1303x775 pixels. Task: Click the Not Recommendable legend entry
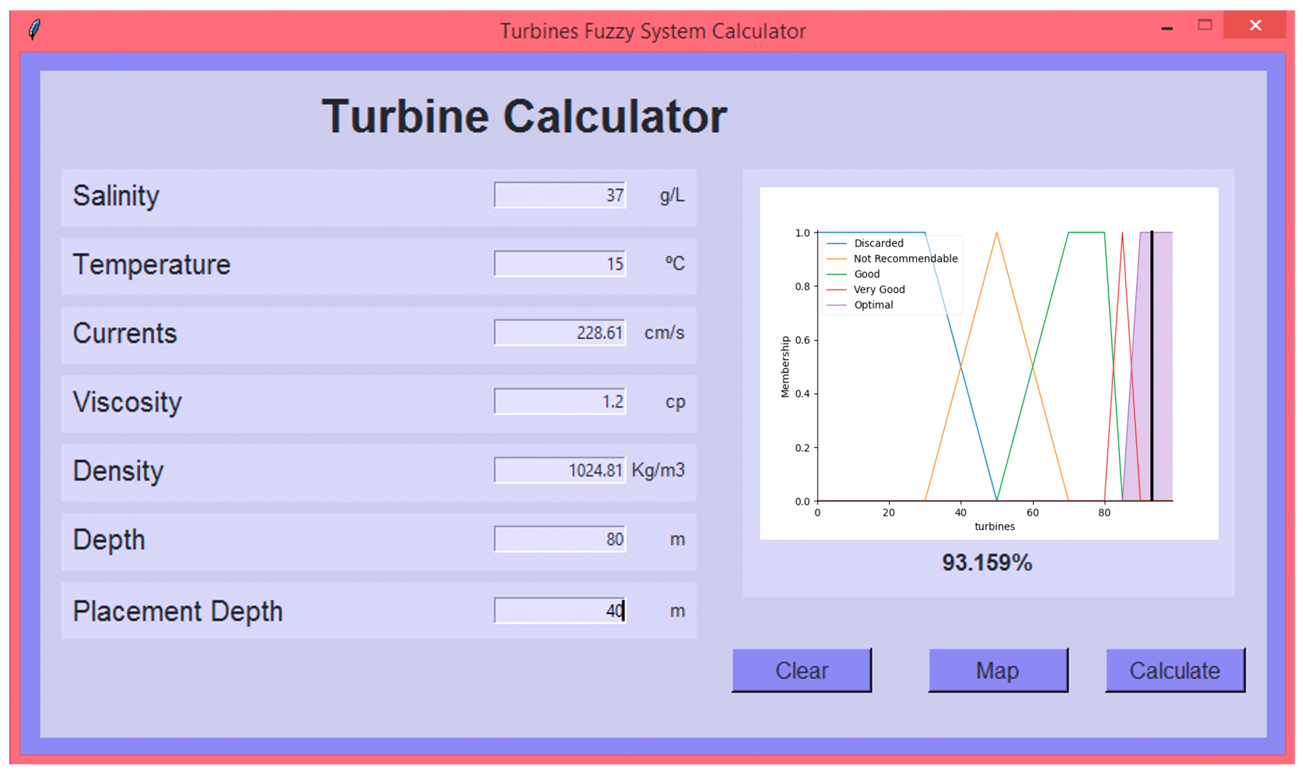(905, 259)
